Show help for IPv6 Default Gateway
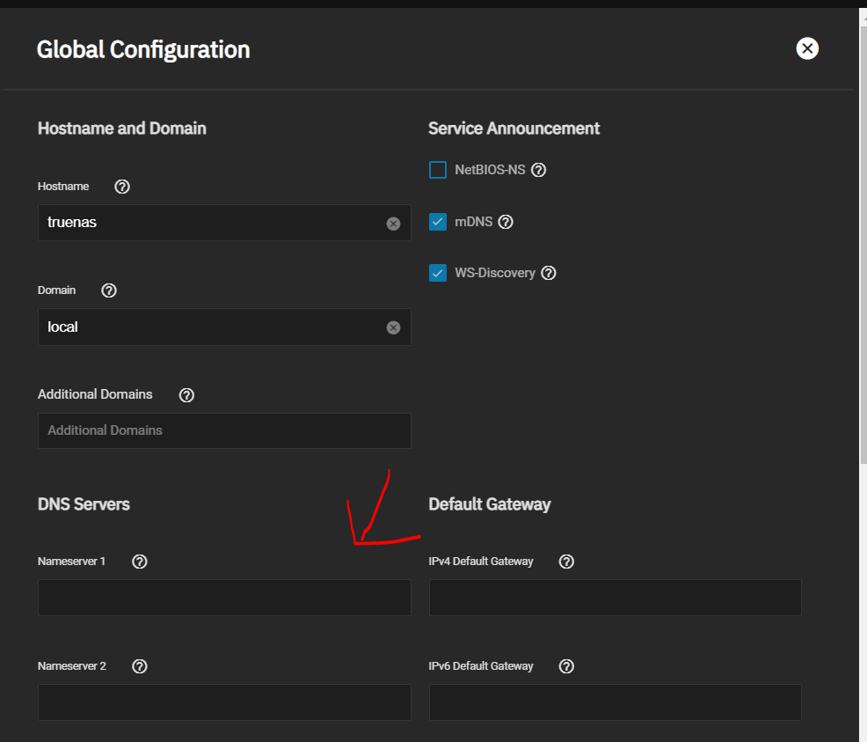This screenshot has height=742, width=867. (567, 666)
